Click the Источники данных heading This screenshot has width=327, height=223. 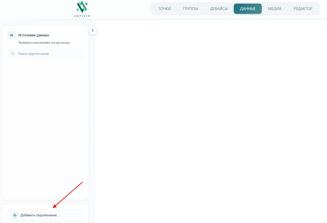[x=34, y=35]
